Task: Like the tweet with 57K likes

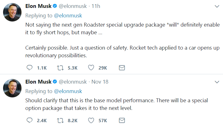Action: coord(91,120)
